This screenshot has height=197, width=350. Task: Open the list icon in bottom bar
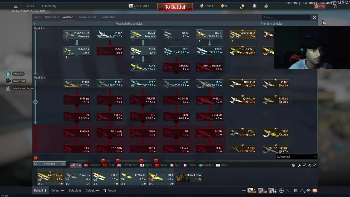(296, 191)
